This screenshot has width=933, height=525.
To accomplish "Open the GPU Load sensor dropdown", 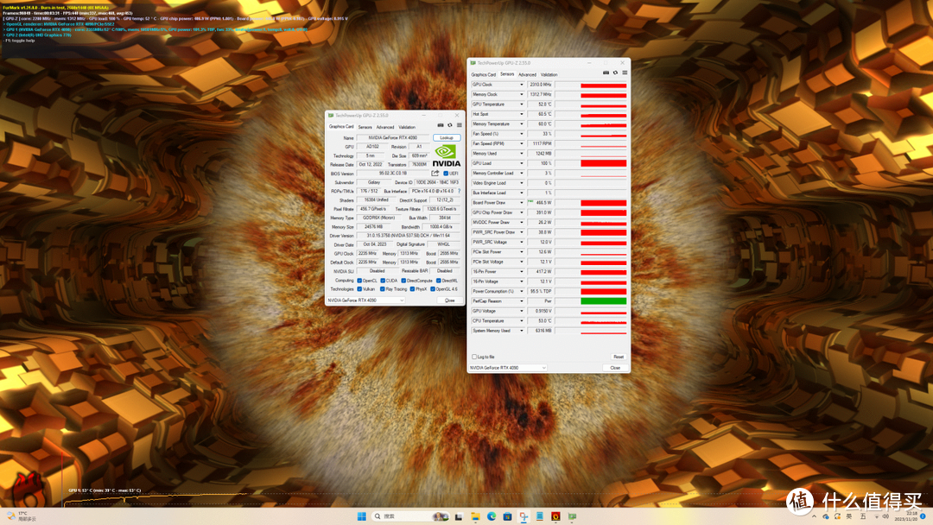I will (522, 163).
